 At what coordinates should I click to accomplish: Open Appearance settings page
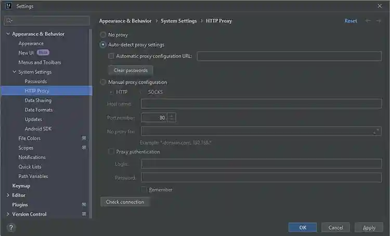(31, 44)
